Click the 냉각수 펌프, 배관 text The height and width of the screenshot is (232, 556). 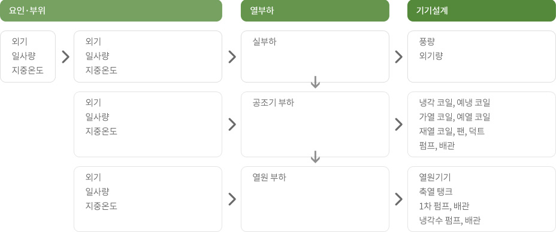[449, 221]
